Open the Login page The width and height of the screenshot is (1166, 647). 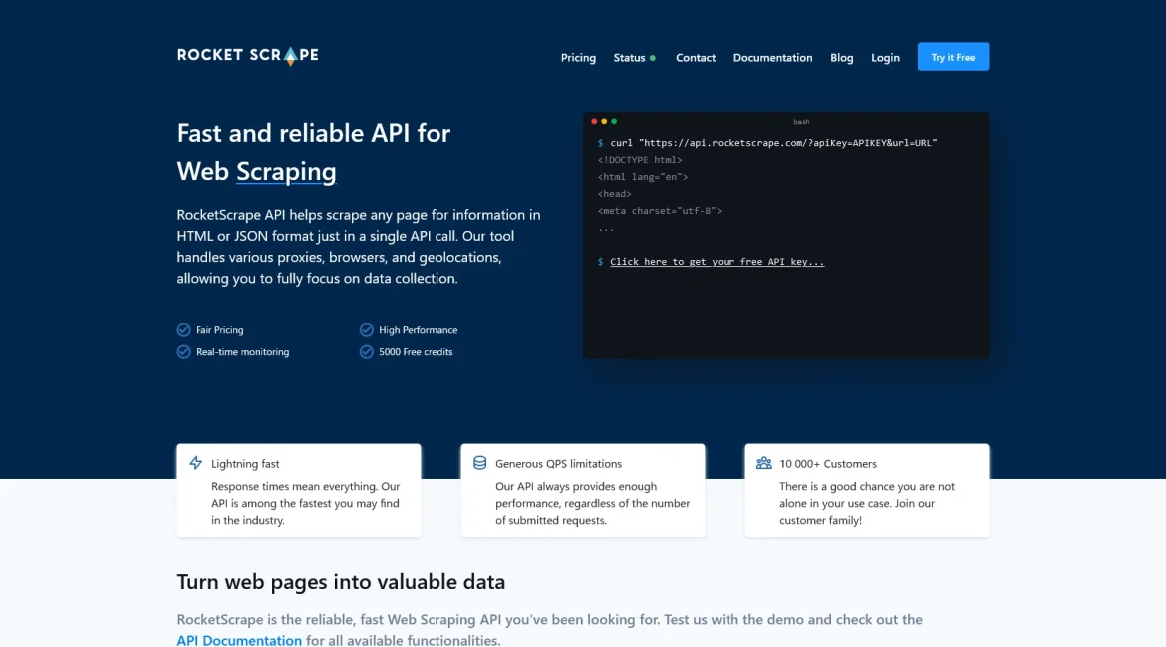pos(885,57)
